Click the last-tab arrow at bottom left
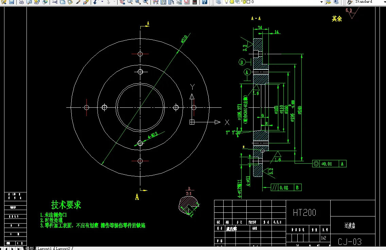Image resolution: width=386 pixels, height=250 pixels. [x=19, y=248]
